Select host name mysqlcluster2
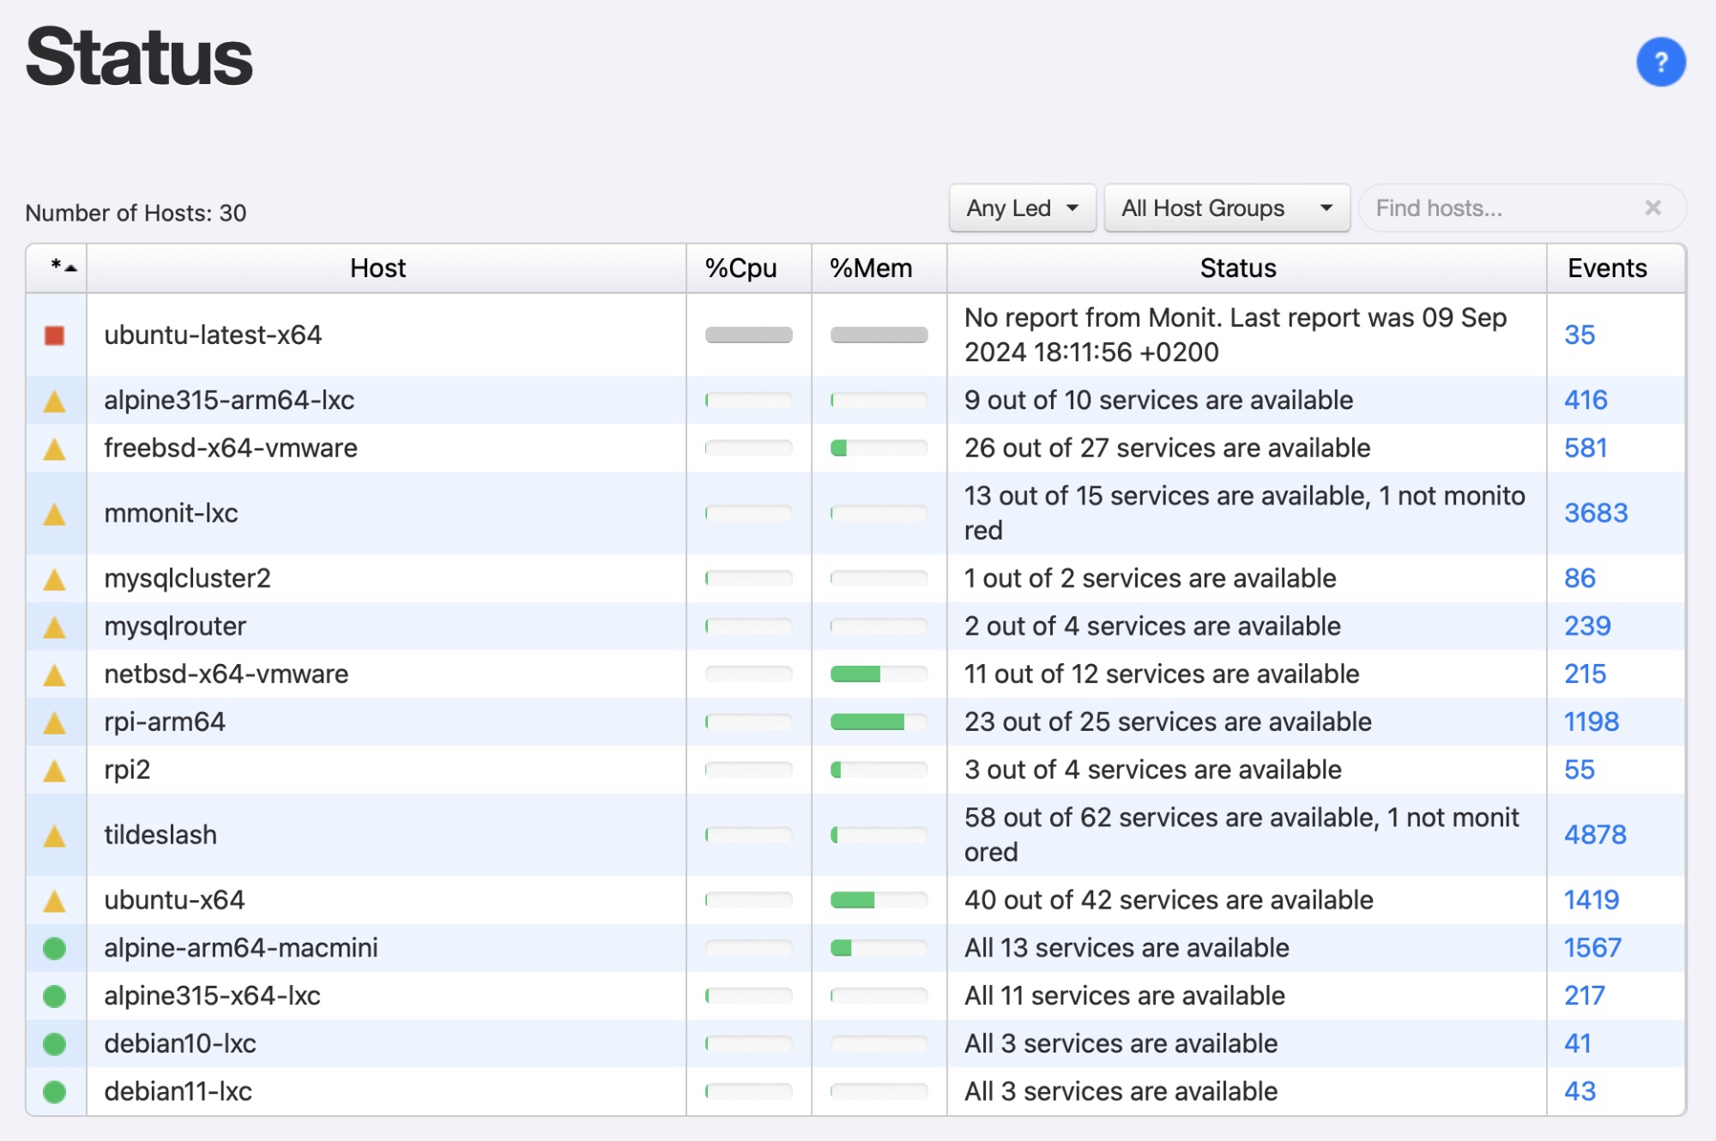This screenshot has width=1716, height=1141. click(x=187, y=578)
